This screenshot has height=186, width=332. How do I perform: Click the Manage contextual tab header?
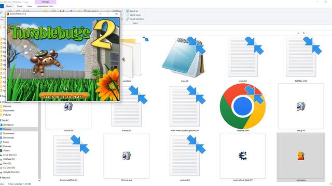(x=45, y=2)
